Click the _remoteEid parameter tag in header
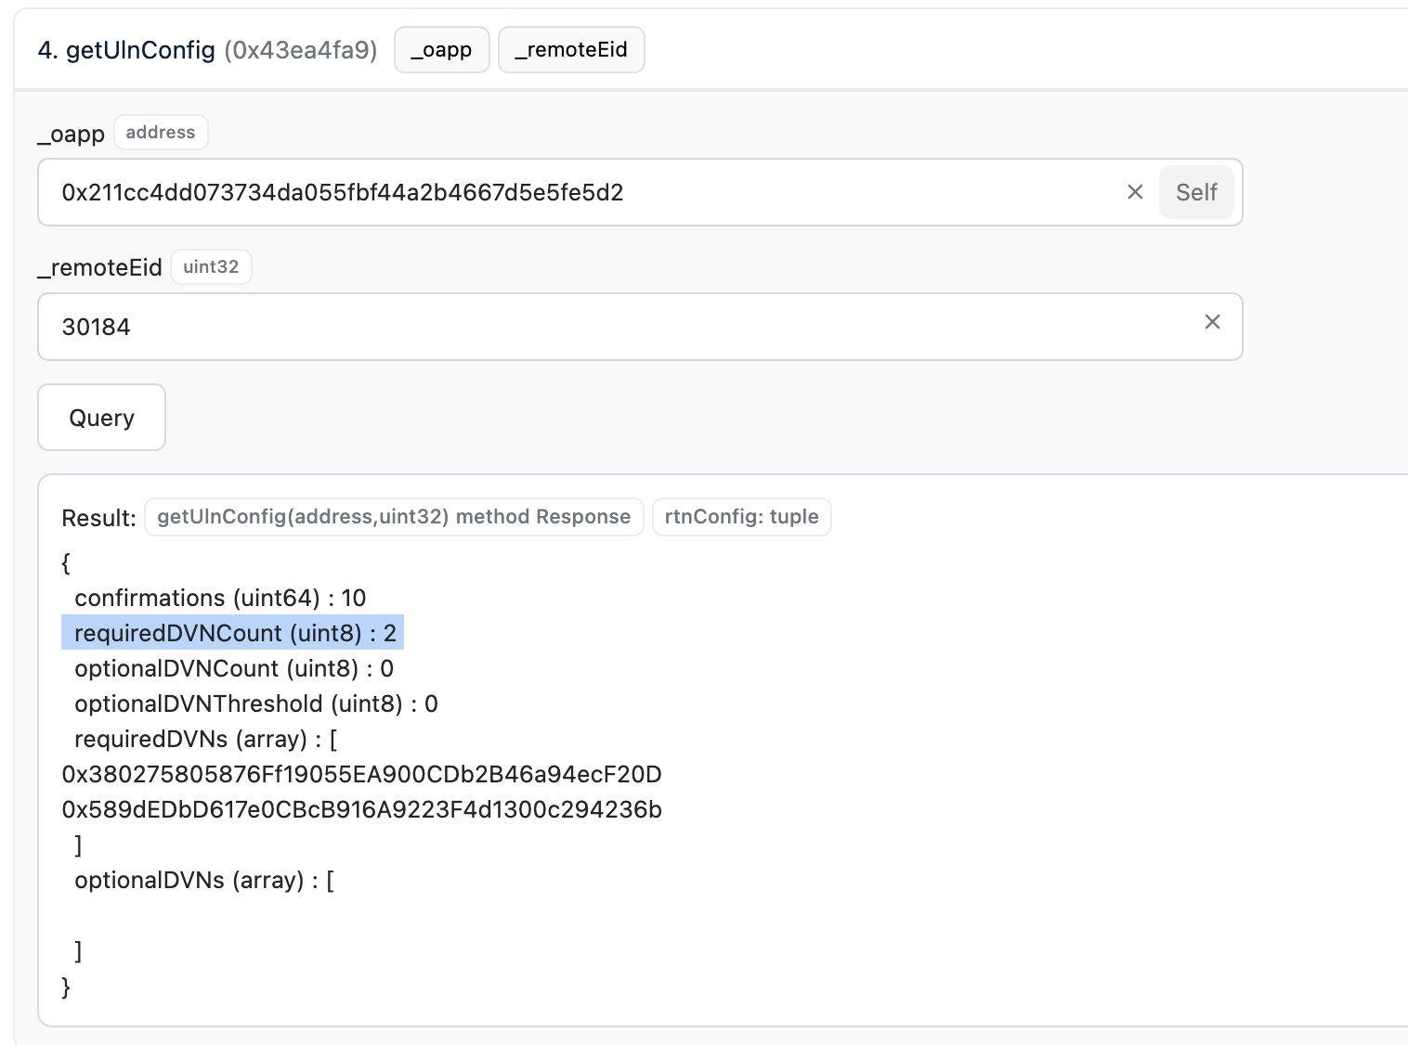 (571, 50)
